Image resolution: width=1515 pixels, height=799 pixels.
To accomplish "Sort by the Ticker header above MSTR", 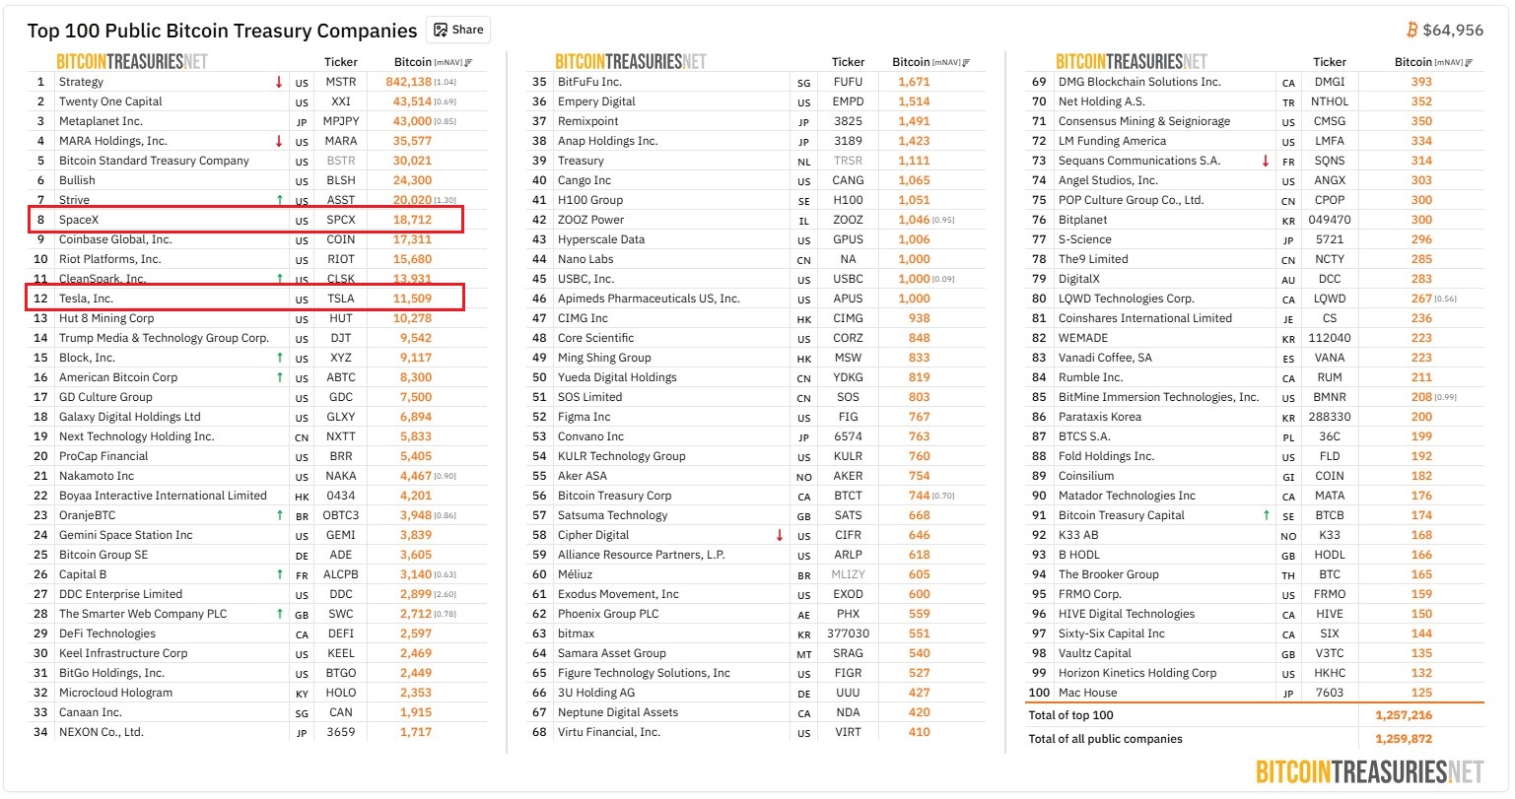I will (x=341, y=62).
